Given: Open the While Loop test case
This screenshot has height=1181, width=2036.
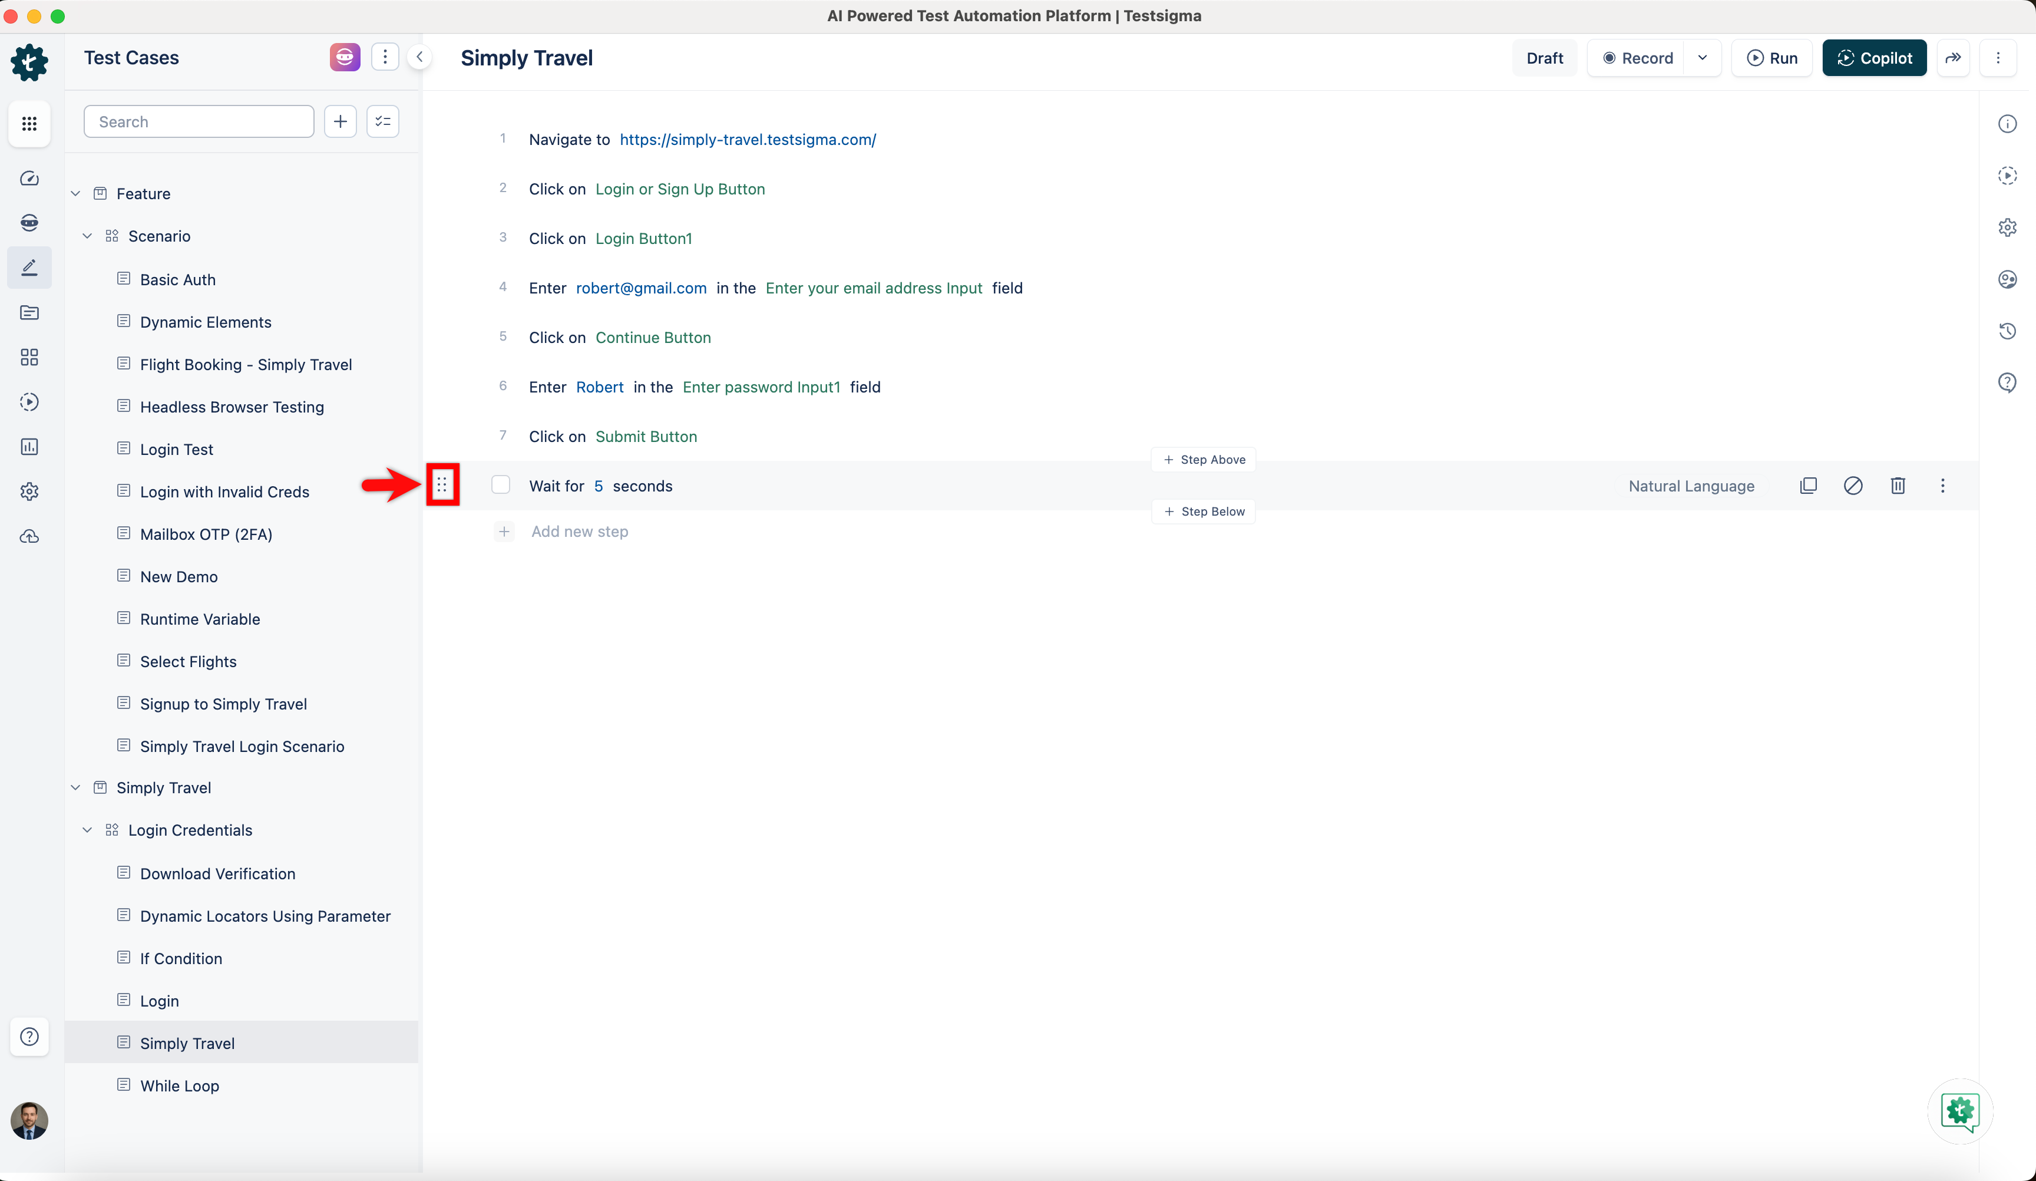Looking at the screenshot, I should (x=179, y=1086).
